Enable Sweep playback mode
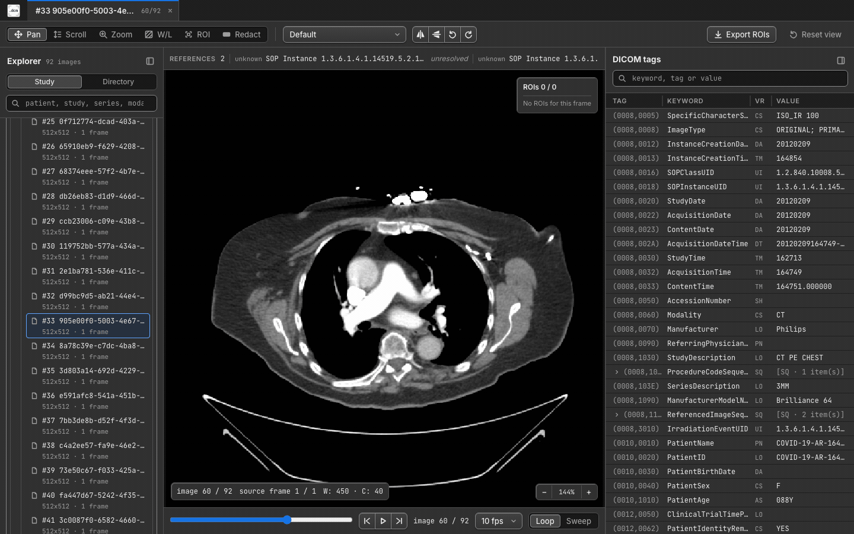 click(579, 521)
